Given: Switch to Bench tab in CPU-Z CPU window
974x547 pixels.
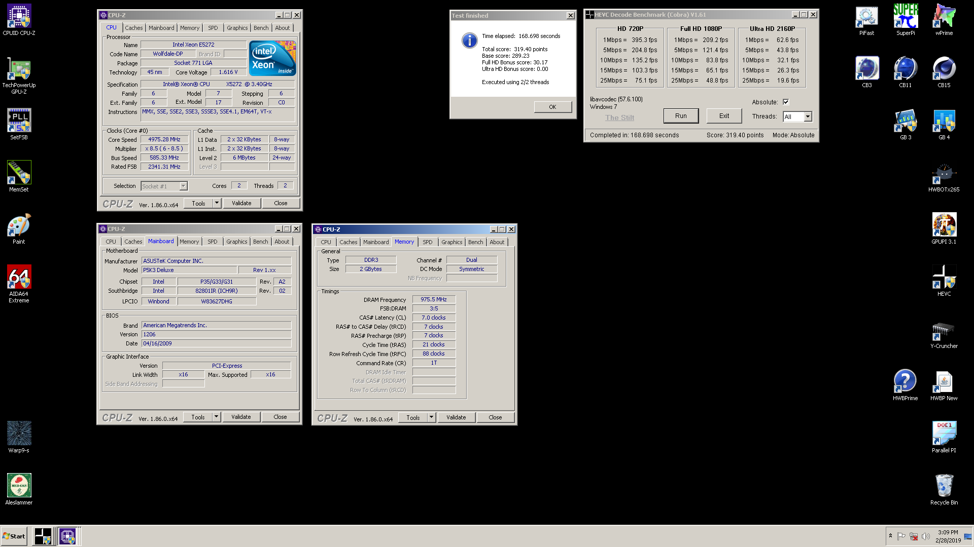Looking at the screenshot, I should point(261,28).
